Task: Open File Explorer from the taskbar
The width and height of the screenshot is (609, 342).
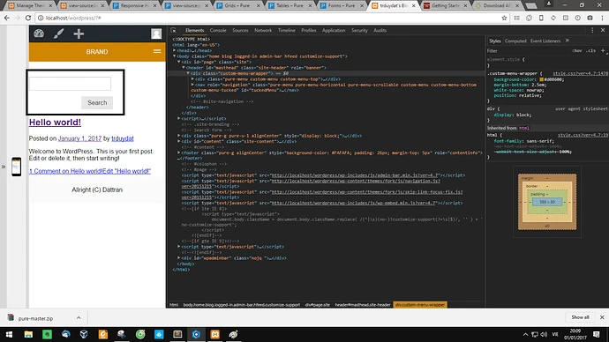Action: [28, 334]
